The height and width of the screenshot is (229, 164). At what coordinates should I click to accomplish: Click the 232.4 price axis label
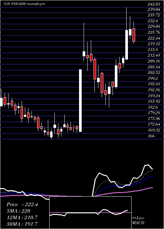click(x=153, y=21)
